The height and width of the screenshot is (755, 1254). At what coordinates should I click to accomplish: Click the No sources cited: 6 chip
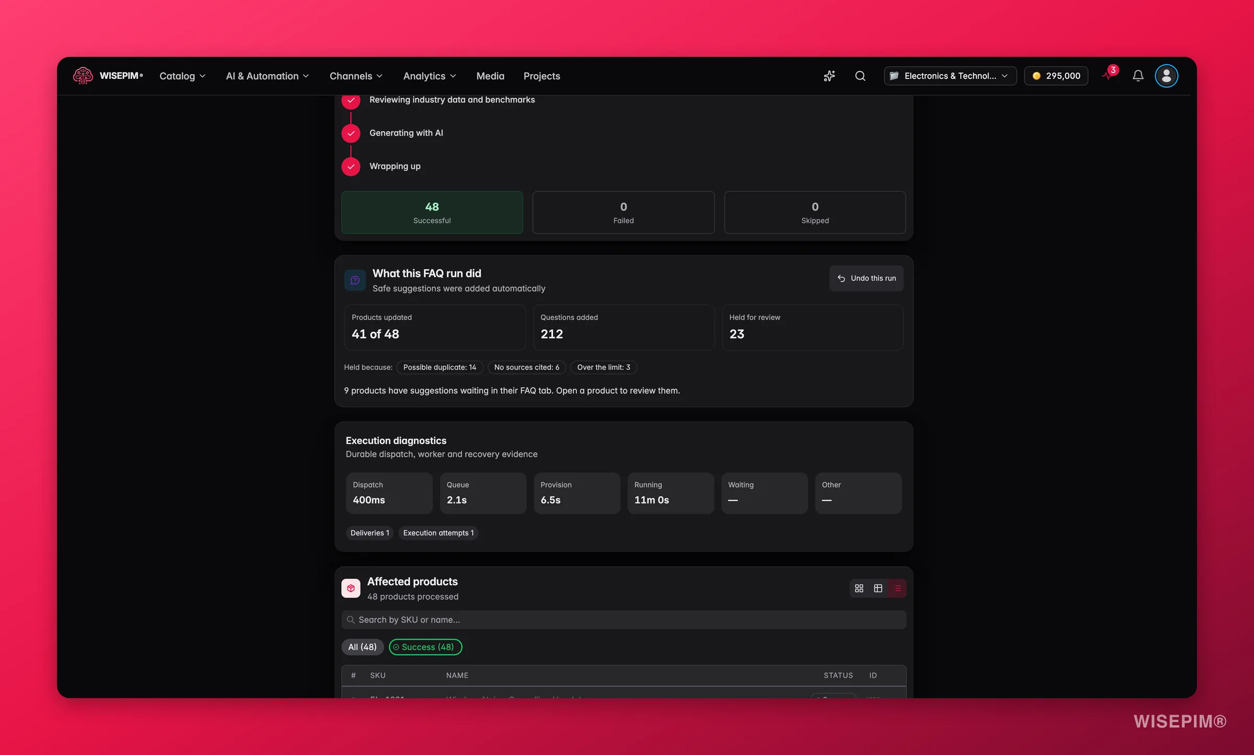point(527,367)
